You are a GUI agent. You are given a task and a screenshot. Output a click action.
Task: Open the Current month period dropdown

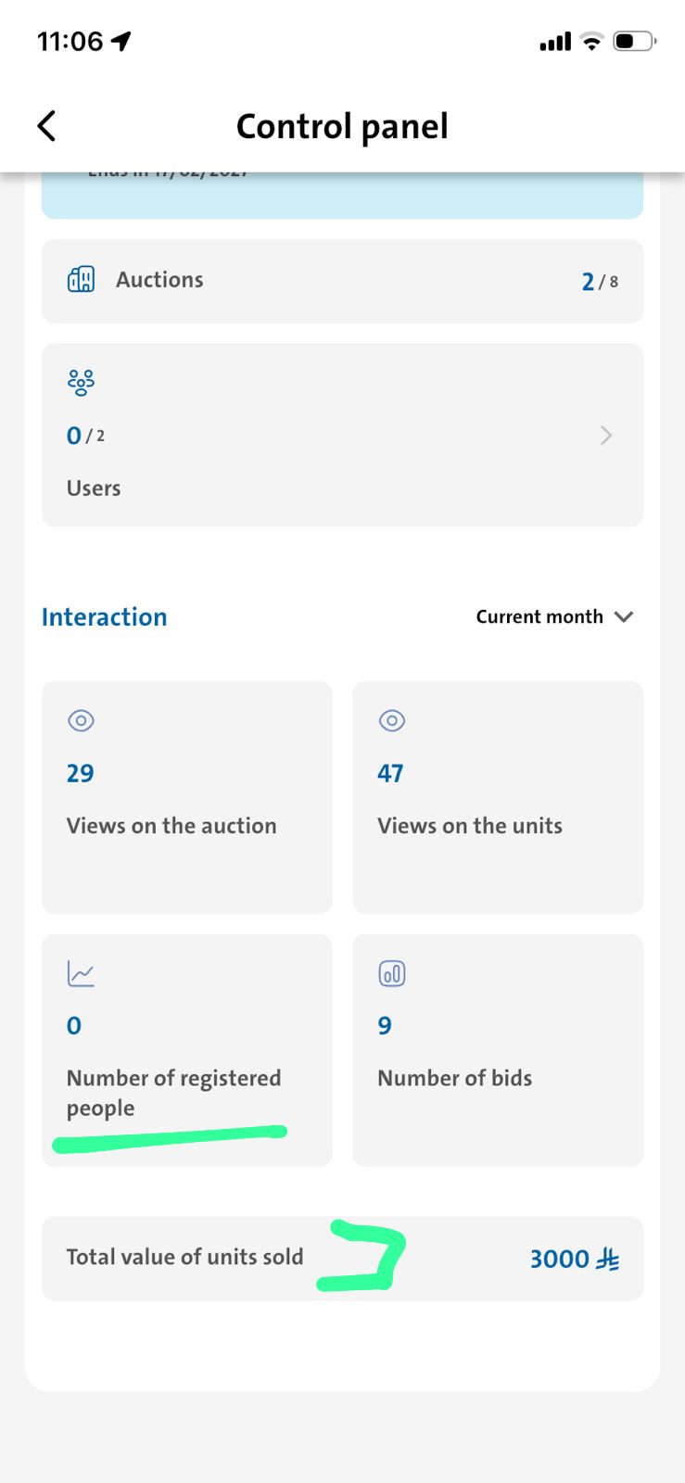tap(554, 616)
